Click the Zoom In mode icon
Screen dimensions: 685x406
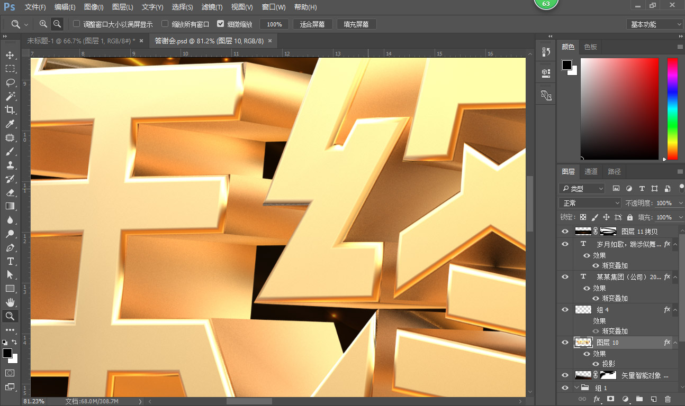click(x=43, y=24)
